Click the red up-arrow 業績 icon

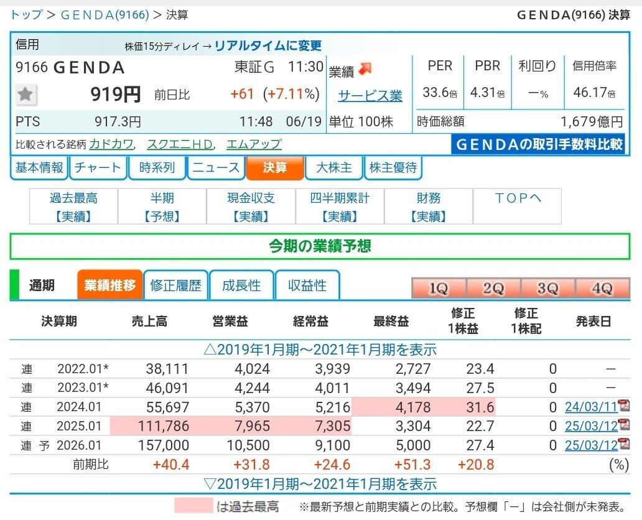coord(365,69)
